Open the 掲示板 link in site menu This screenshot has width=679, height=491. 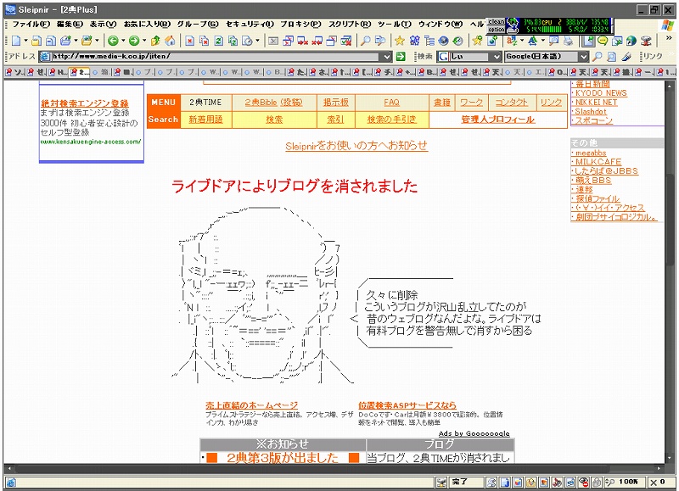(x=335, y=103)
